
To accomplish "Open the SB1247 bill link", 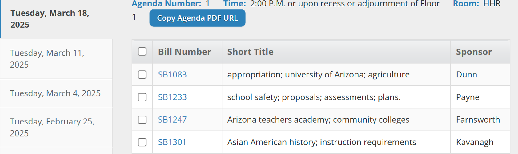I will (x=172, y=120).
